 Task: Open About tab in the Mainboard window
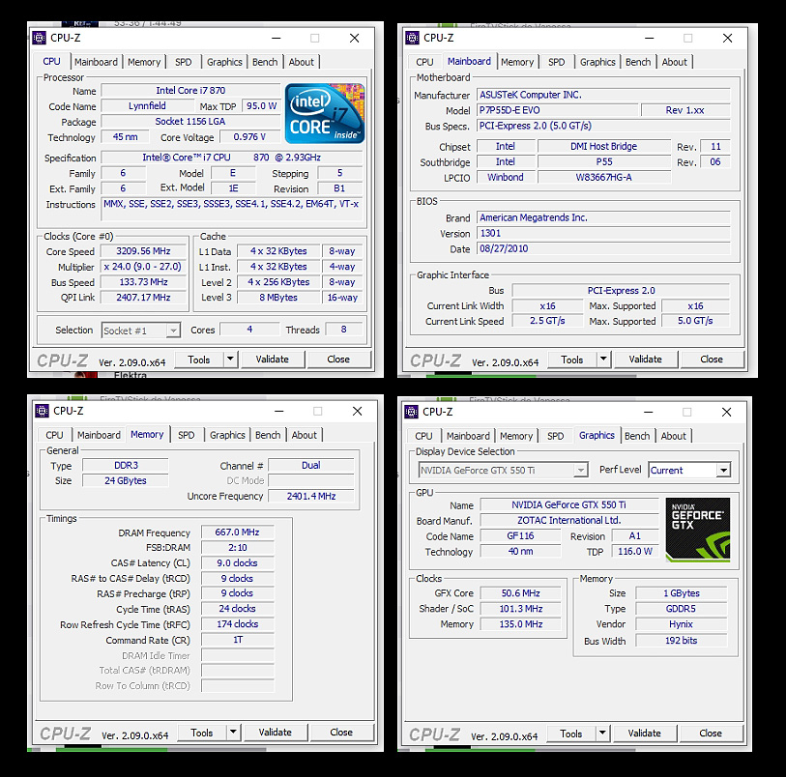[x=674, y=62]
